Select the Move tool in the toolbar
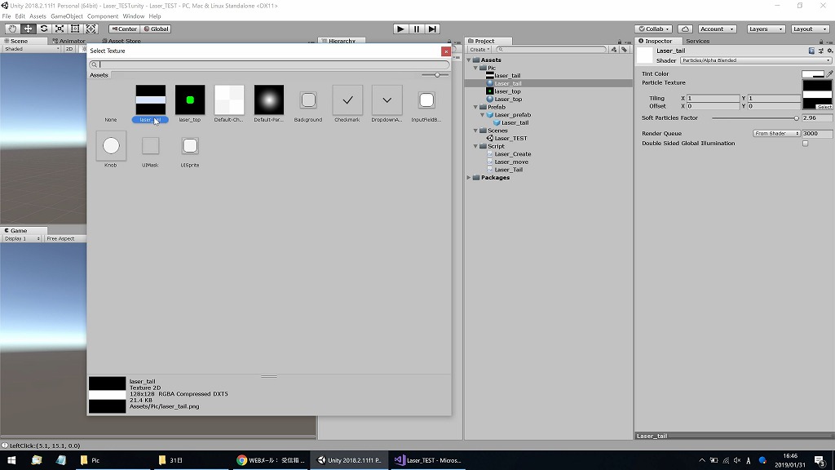This screenshot has height=470, width=835. coord(28,29)
